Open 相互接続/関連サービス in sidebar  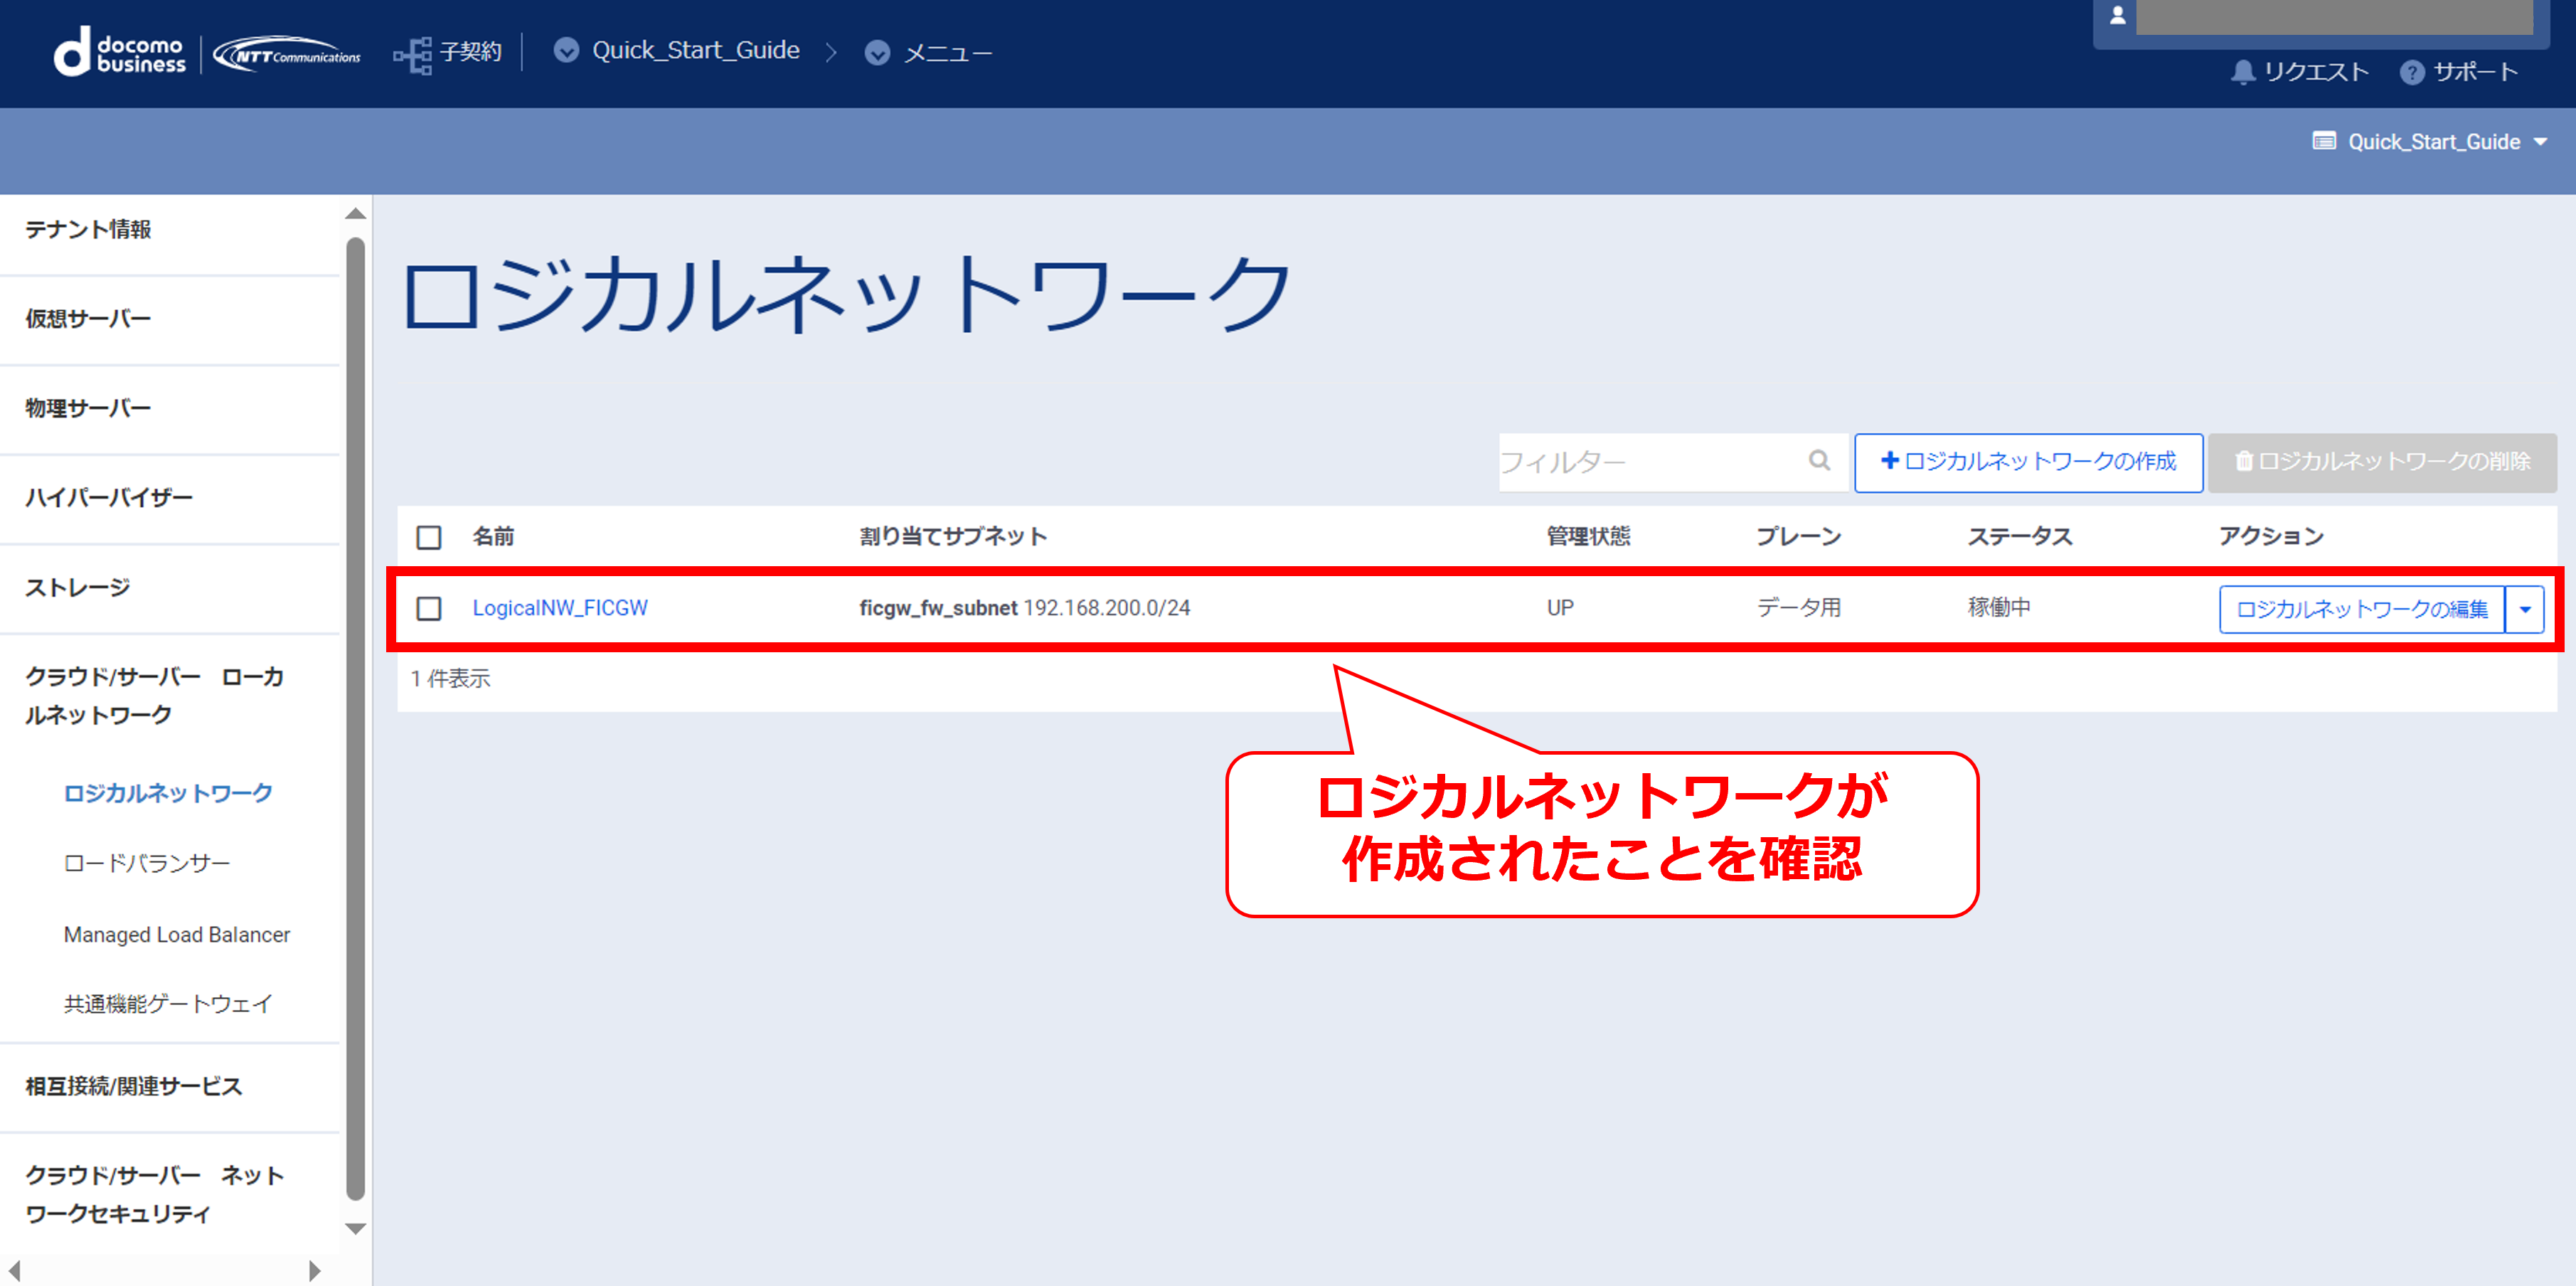(134, 1086)
